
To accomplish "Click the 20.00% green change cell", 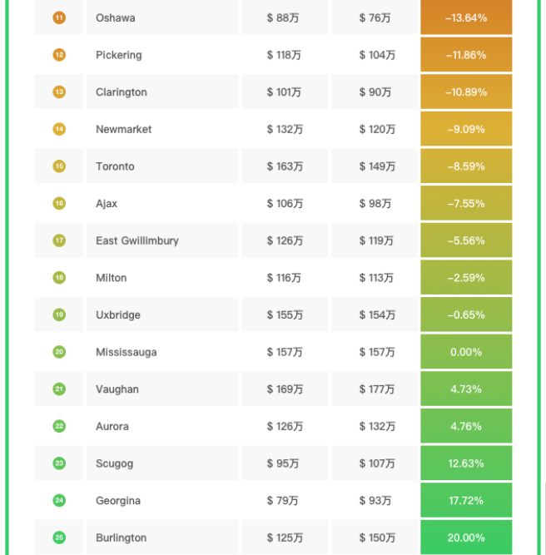I will (x=466, y=538).
